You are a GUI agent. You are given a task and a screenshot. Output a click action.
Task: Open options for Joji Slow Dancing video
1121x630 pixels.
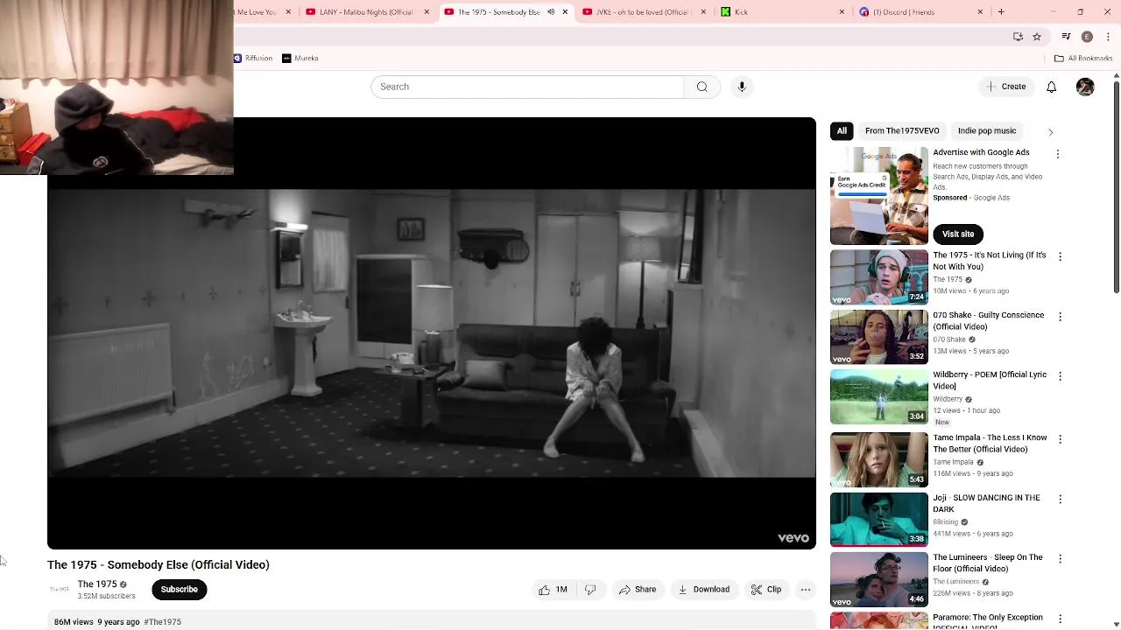(1060, 500)
